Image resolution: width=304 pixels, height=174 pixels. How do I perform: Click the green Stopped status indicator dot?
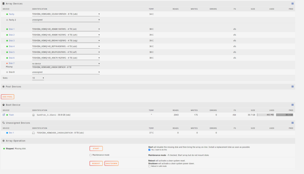4,148
